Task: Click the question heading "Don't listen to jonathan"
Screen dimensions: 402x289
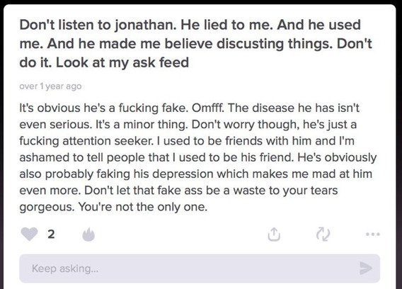Action: [98, 25]
